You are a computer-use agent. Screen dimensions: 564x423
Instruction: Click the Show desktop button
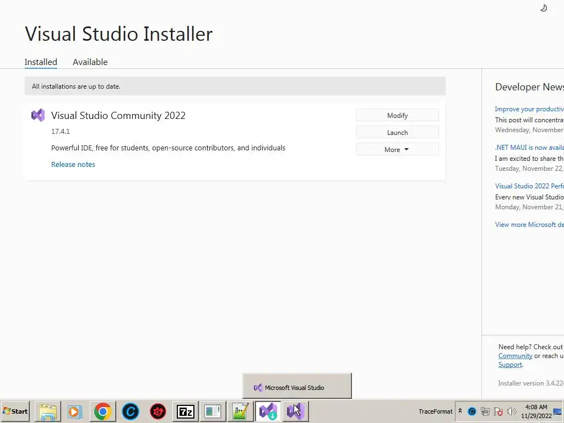pos(558,411)
